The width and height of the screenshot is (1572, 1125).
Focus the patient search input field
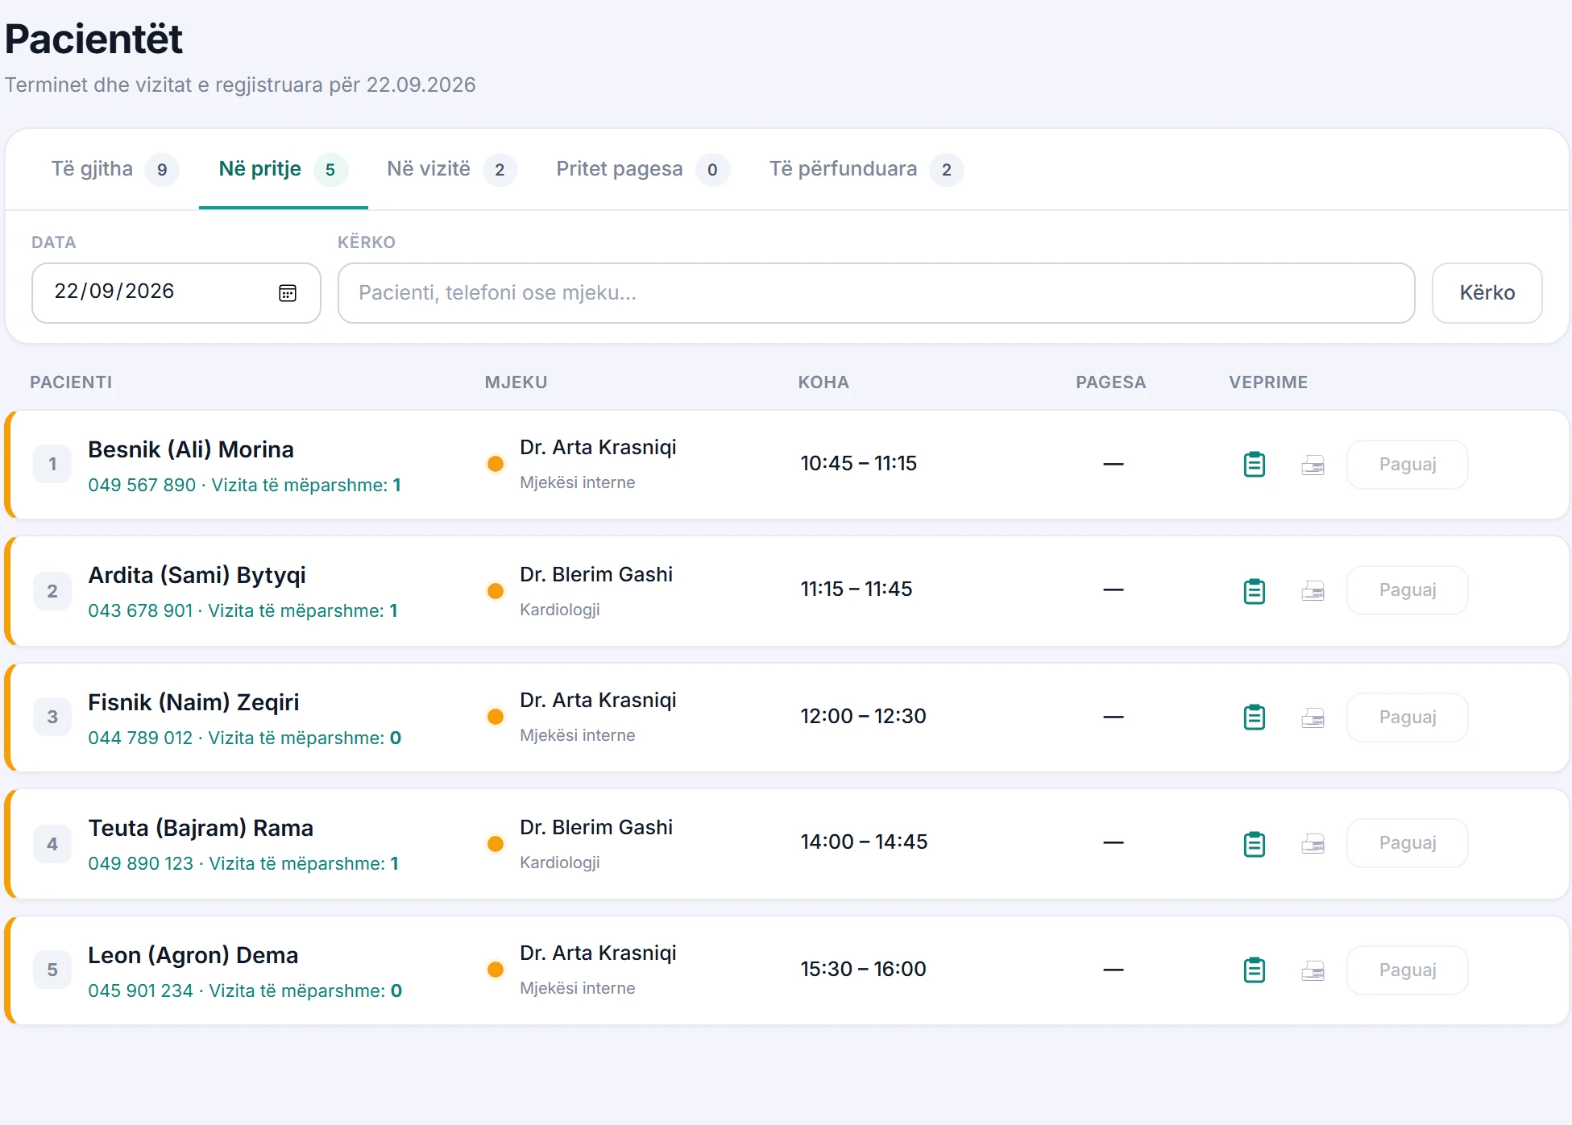click(877, 293)
